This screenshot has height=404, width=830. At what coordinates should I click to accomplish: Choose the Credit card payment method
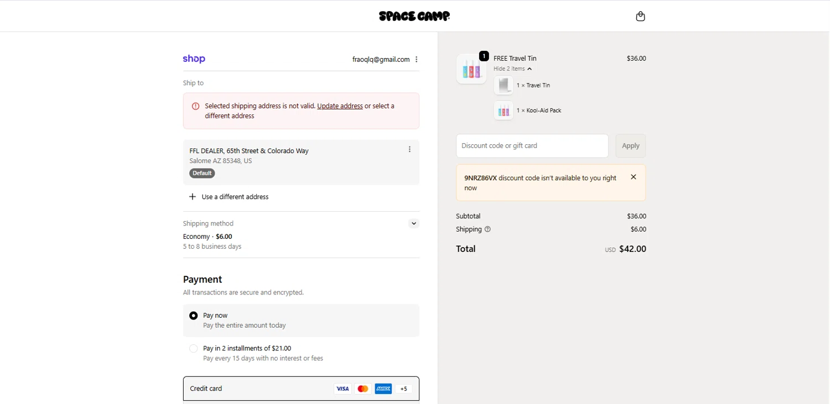[206, 389]
